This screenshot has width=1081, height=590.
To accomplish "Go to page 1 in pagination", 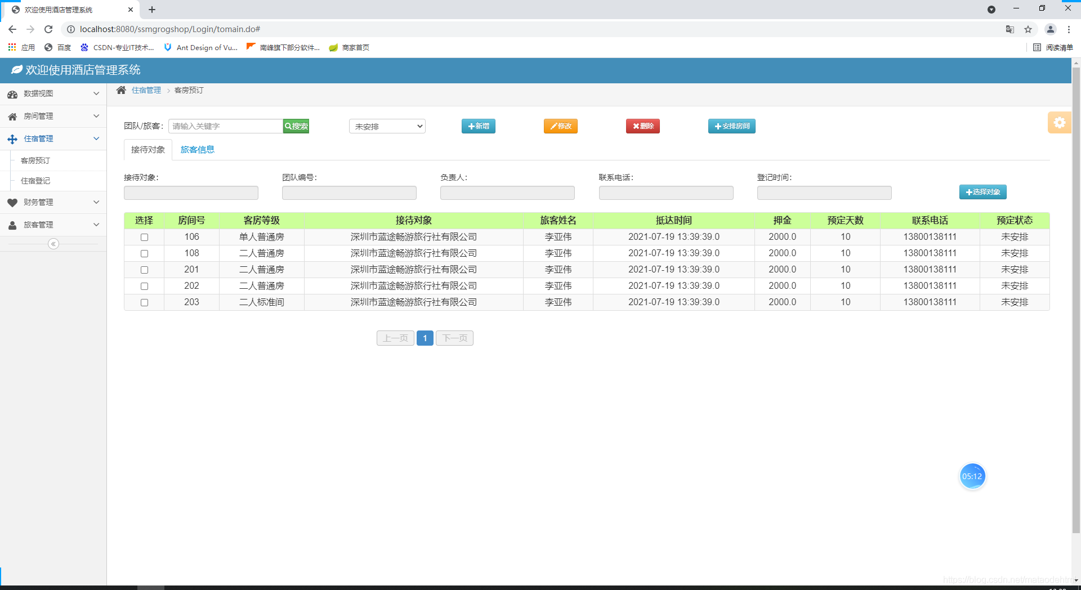I will [425, 338].
